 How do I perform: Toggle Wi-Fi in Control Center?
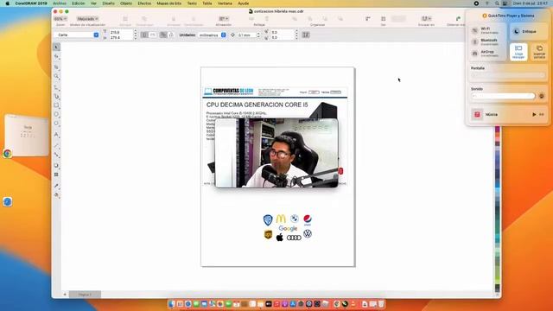[x=475, y=30]
